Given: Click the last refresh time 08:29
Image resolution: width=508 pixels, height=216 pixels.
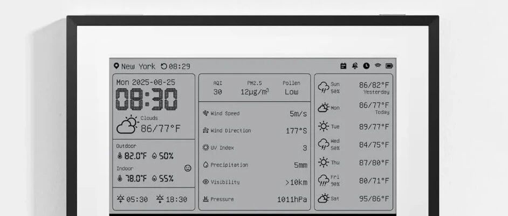Looking at the screenshot, I should pyautogui.click(x=180, y=66).
